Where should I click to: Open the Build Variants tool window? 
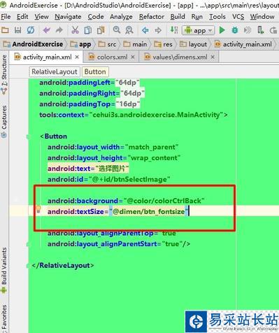(x=4, y=270)
